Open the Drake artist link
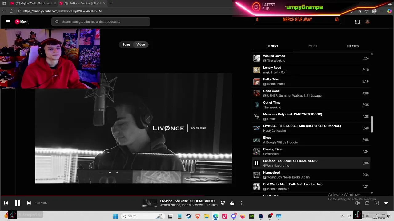 pyautogui.click(x=271, y=119)
